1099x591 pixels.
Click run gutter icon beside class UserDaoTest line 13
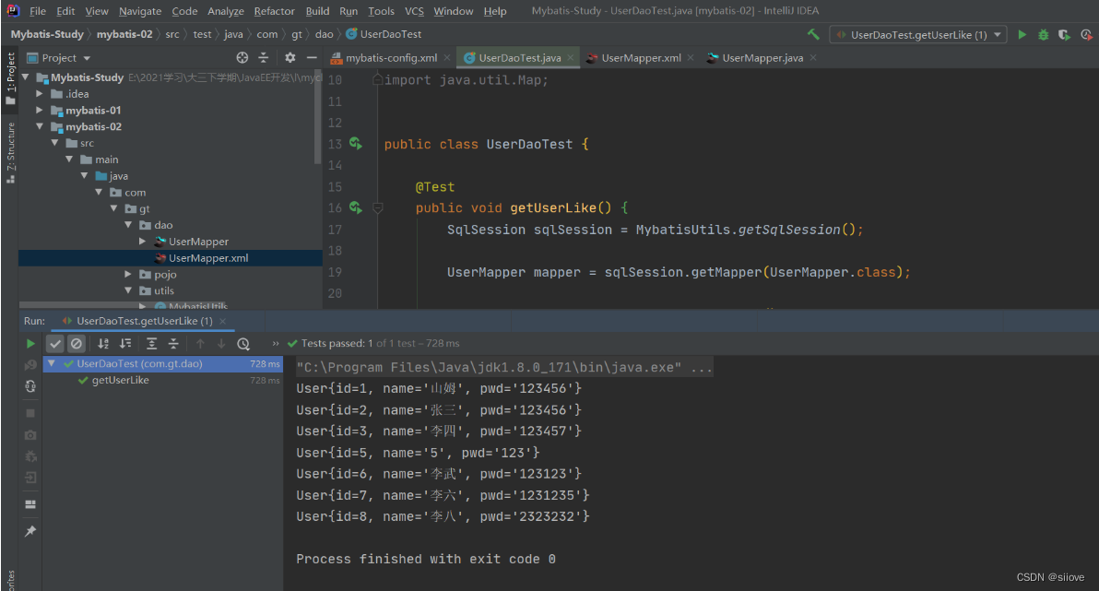(x=356, y=144)
